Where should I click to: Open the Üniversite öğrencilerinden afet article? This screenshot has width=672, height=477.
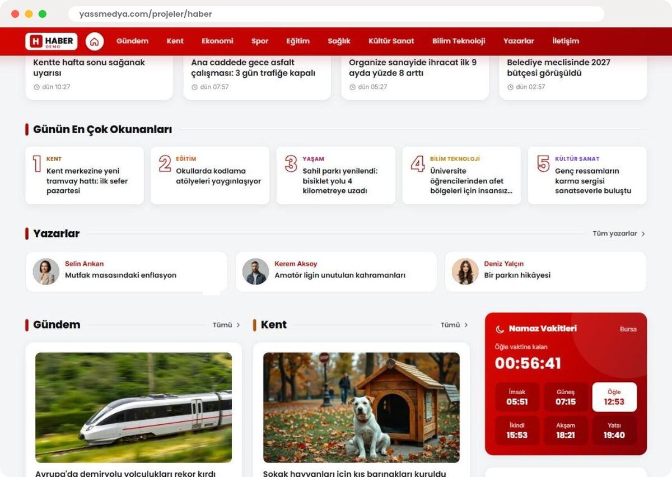click(461, 176)
